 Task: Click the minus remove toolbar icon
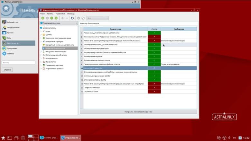click(x=67, y=18)
